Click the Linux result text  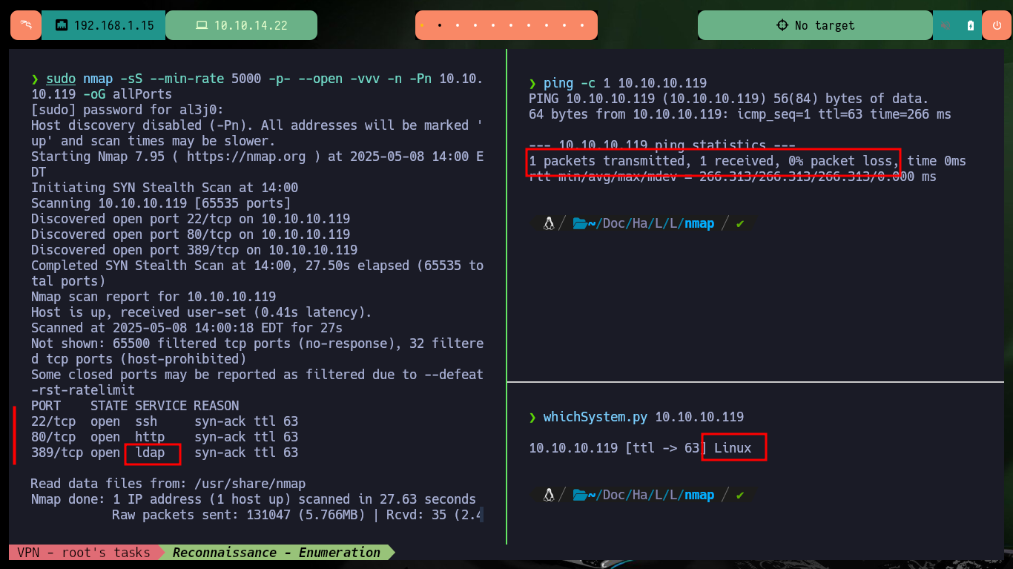click(x=733, y=448)
